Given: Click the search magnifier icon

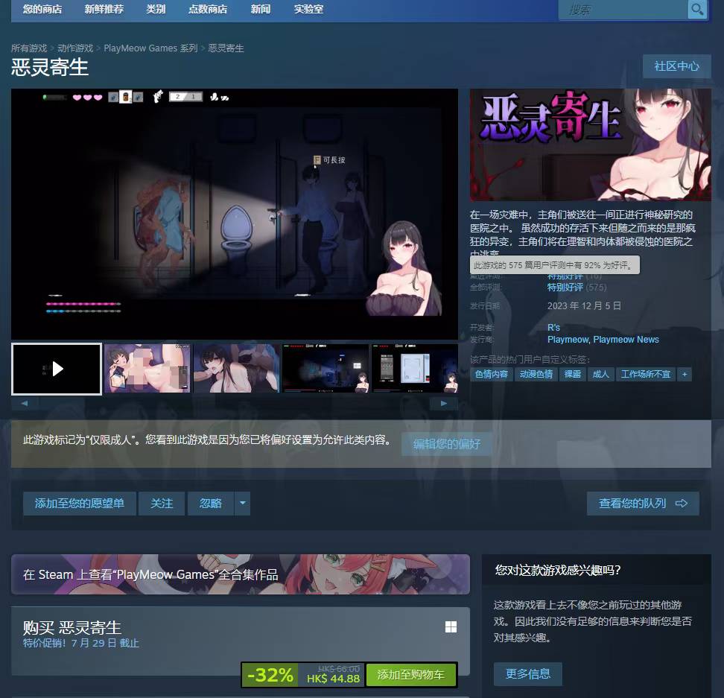Looking at the screenshot, I should pos(697,9).
